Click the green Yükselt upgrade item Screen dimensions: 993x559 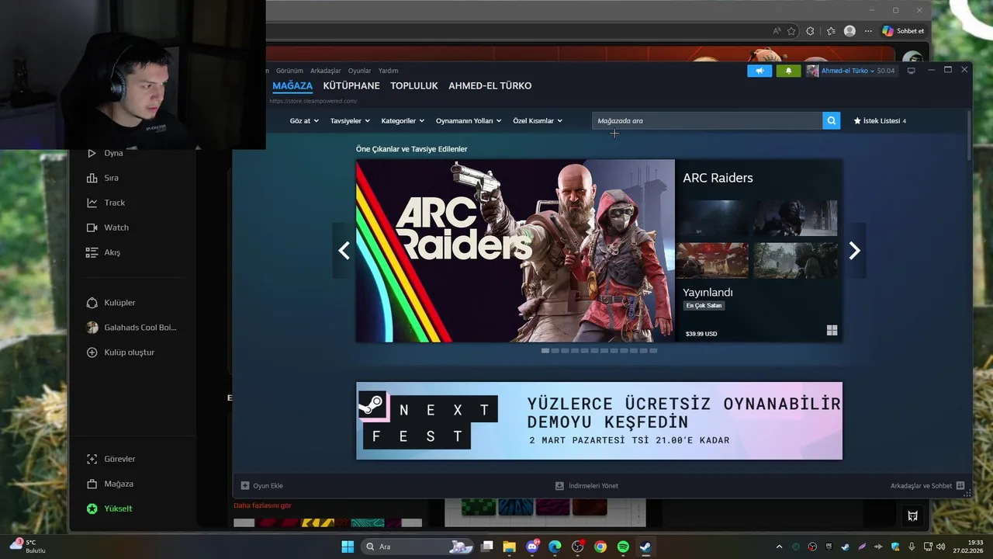tap(109, 509)
